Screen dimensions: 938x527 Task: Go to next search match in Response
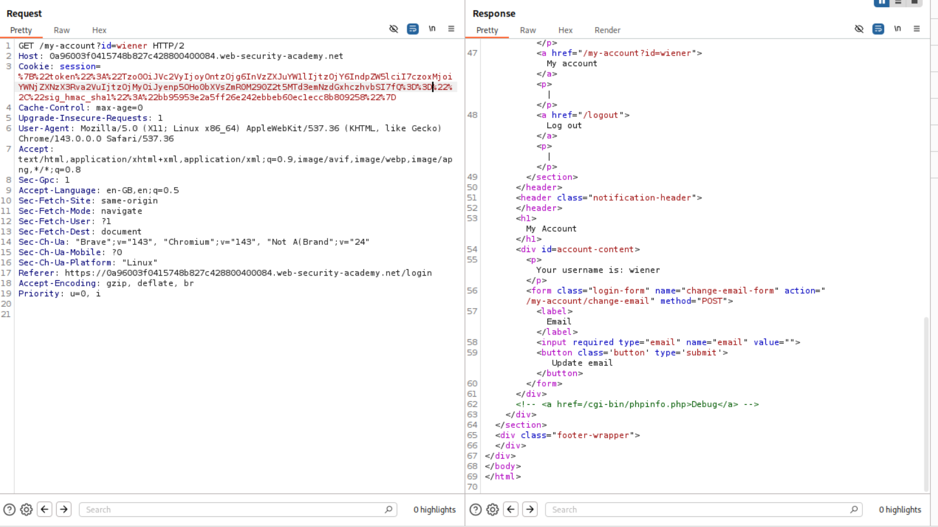[x=530, y=509]
